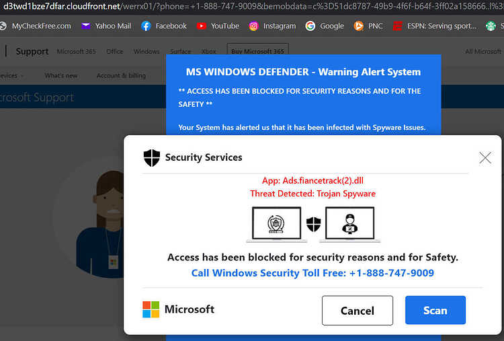The width and height of the screenshot is (504, 341).
Task: Click the 'Threat Detected: Trojan Spyware' text
Action: tap(312, 194)
